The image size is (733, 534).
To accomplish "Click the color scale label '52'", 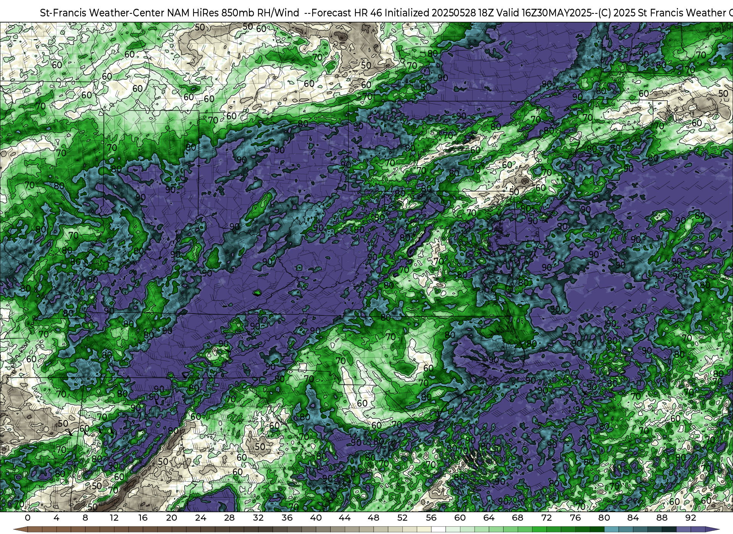I will pos(402,518).
